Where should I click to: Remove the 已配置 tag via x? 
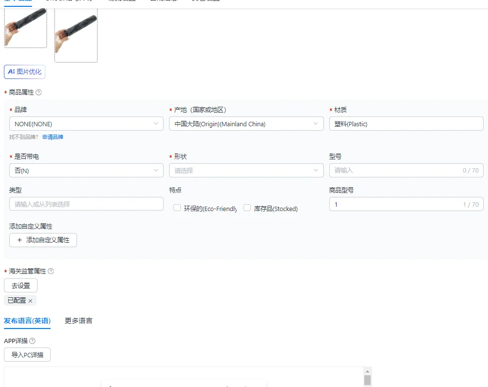tap(31, 301)
